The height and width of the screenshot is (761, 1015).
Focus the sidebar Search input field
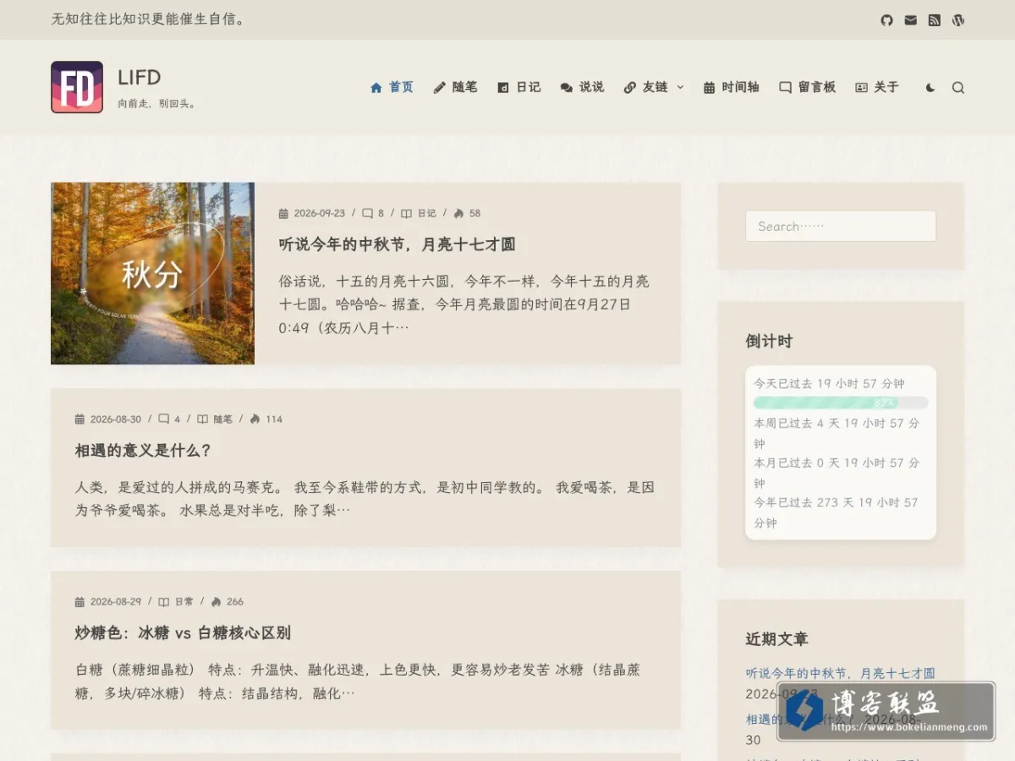tap(841, 226)
